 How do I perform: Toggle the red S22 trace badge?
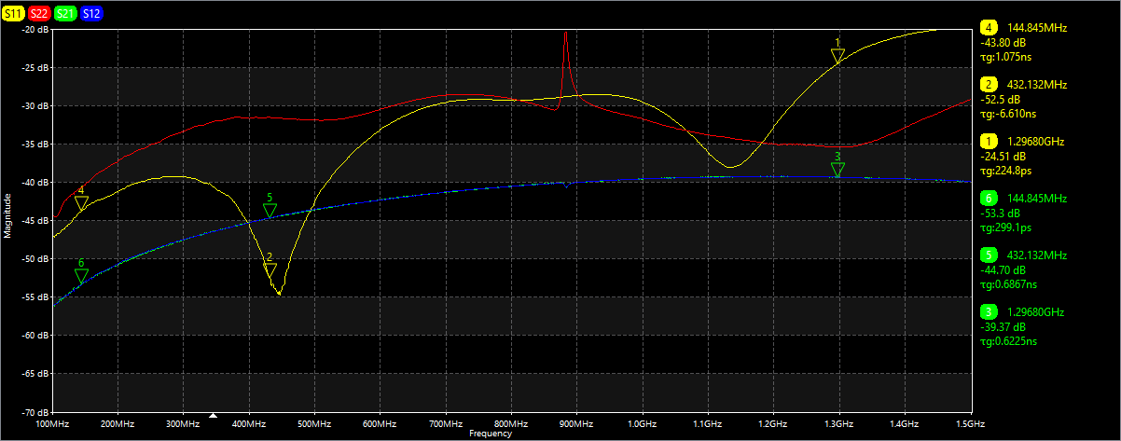tap(39, 14)
